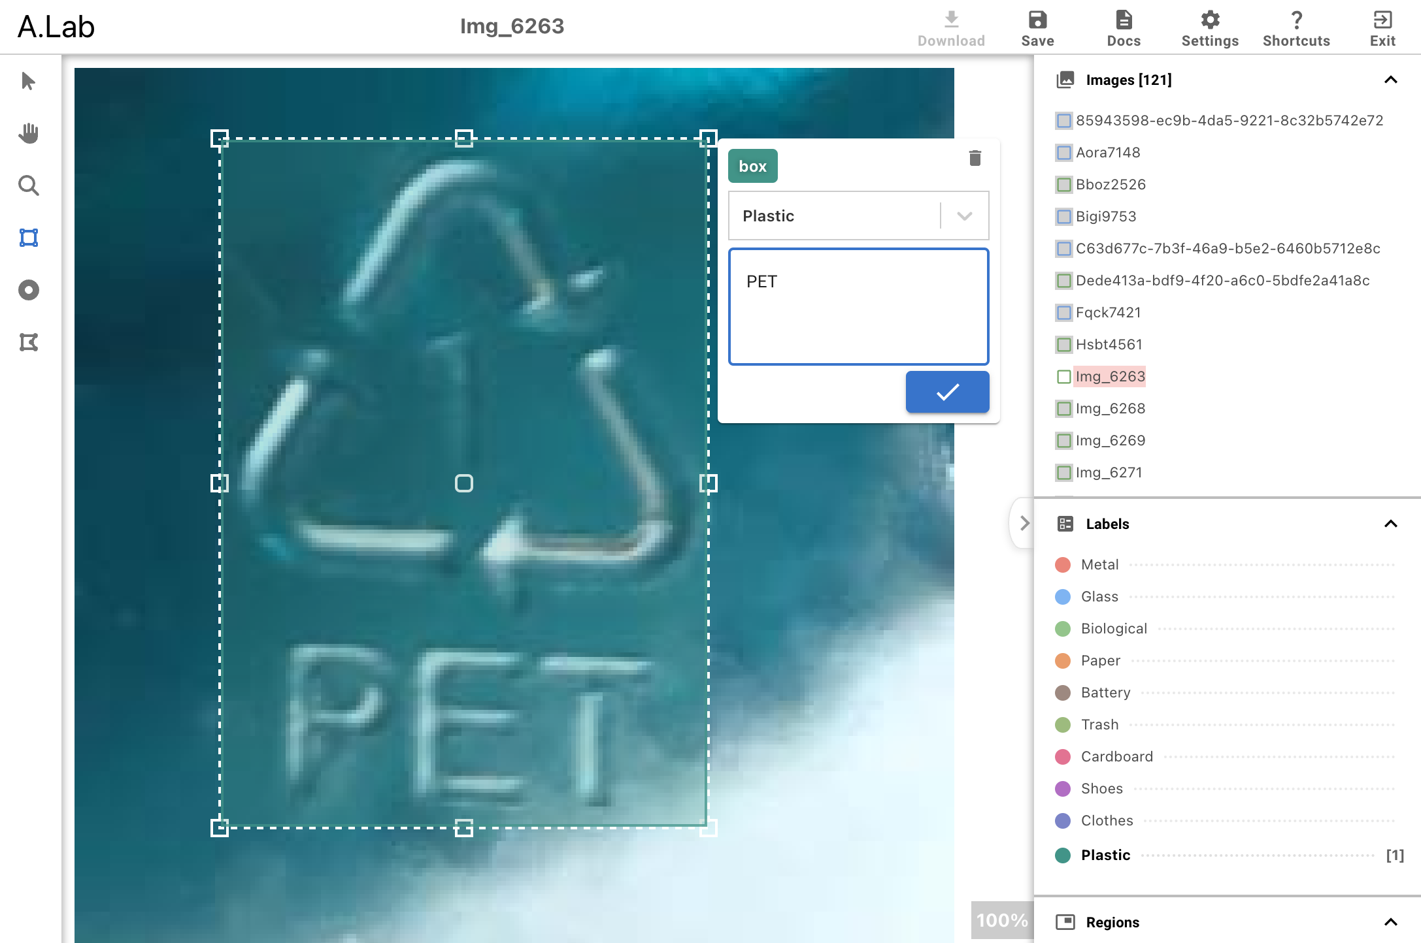Activate the hand pan tool
The height and width of the screenshot is (943, 1421).
pyautogui.click(x=29, y=133)
